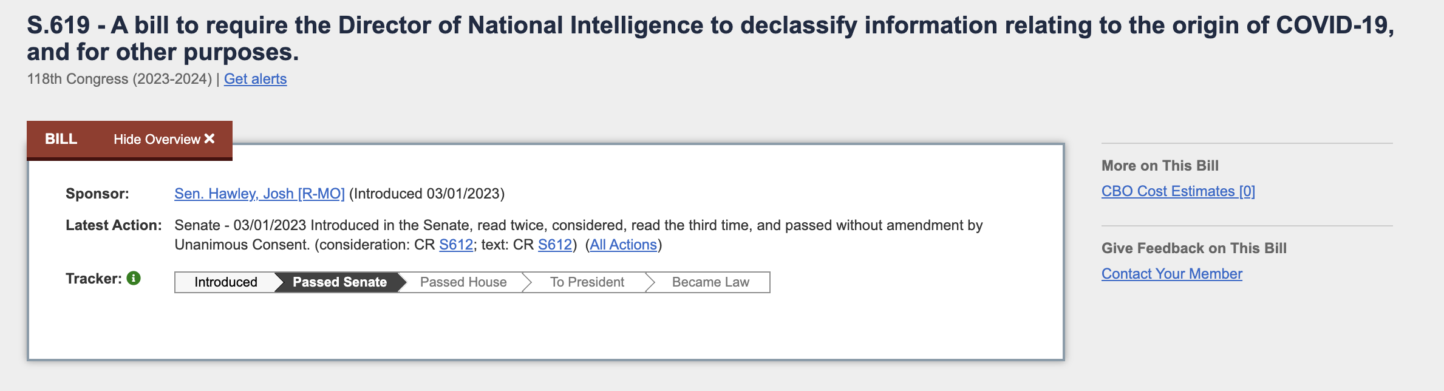
Task: Click the X icon to hide overview
Action: (209, 139)
